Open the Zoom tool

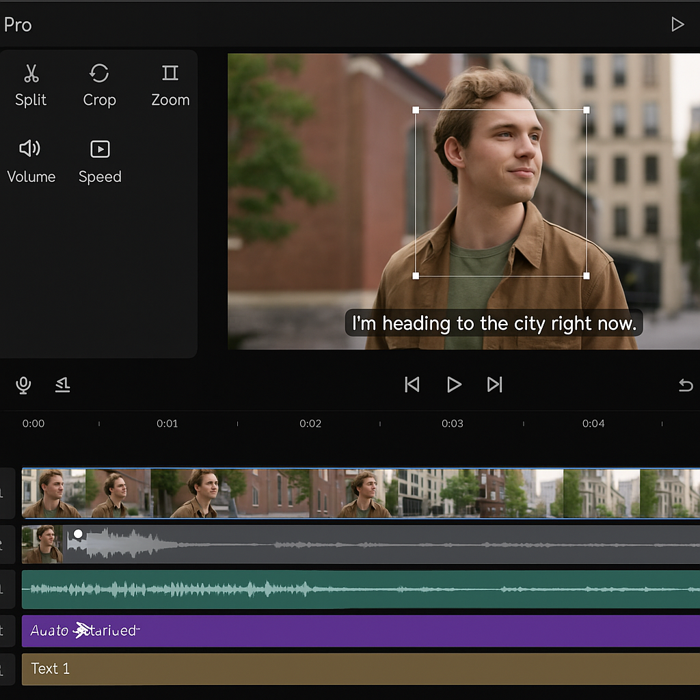(170, 85)
